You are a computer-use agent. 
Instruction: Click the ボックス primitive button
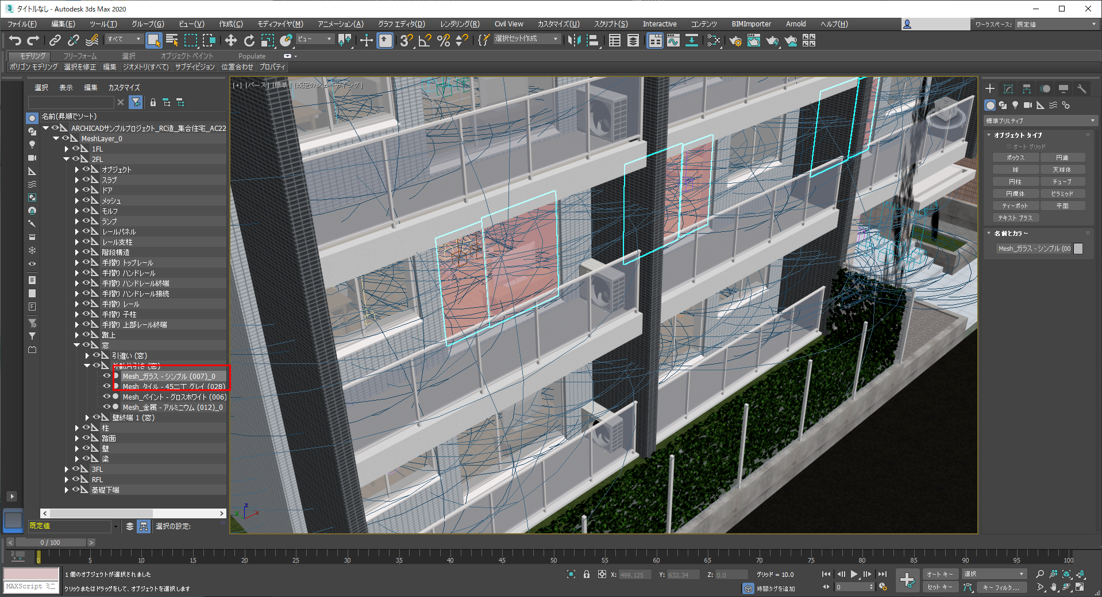pyautogui.click(x=1015, y=157)
